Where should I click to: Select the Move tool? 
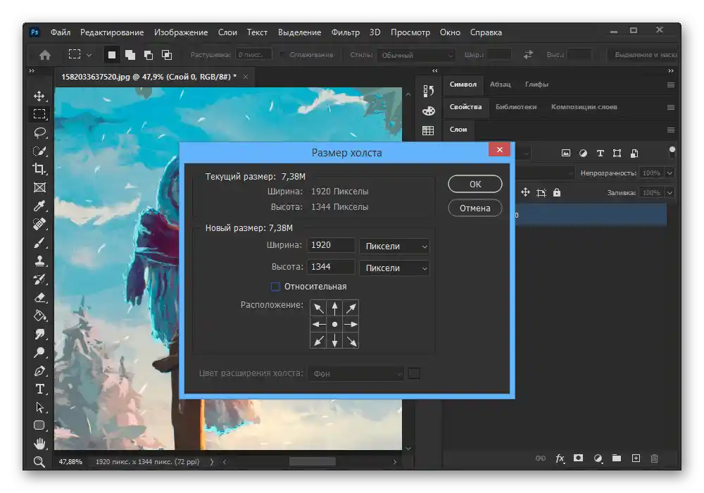click(39, 96)
